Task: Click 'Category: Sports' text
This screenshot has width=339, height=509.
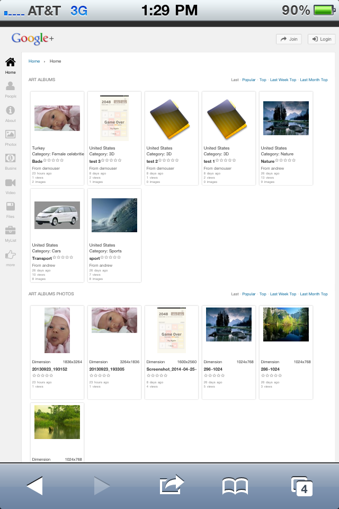Action: (x=105, y=251)
